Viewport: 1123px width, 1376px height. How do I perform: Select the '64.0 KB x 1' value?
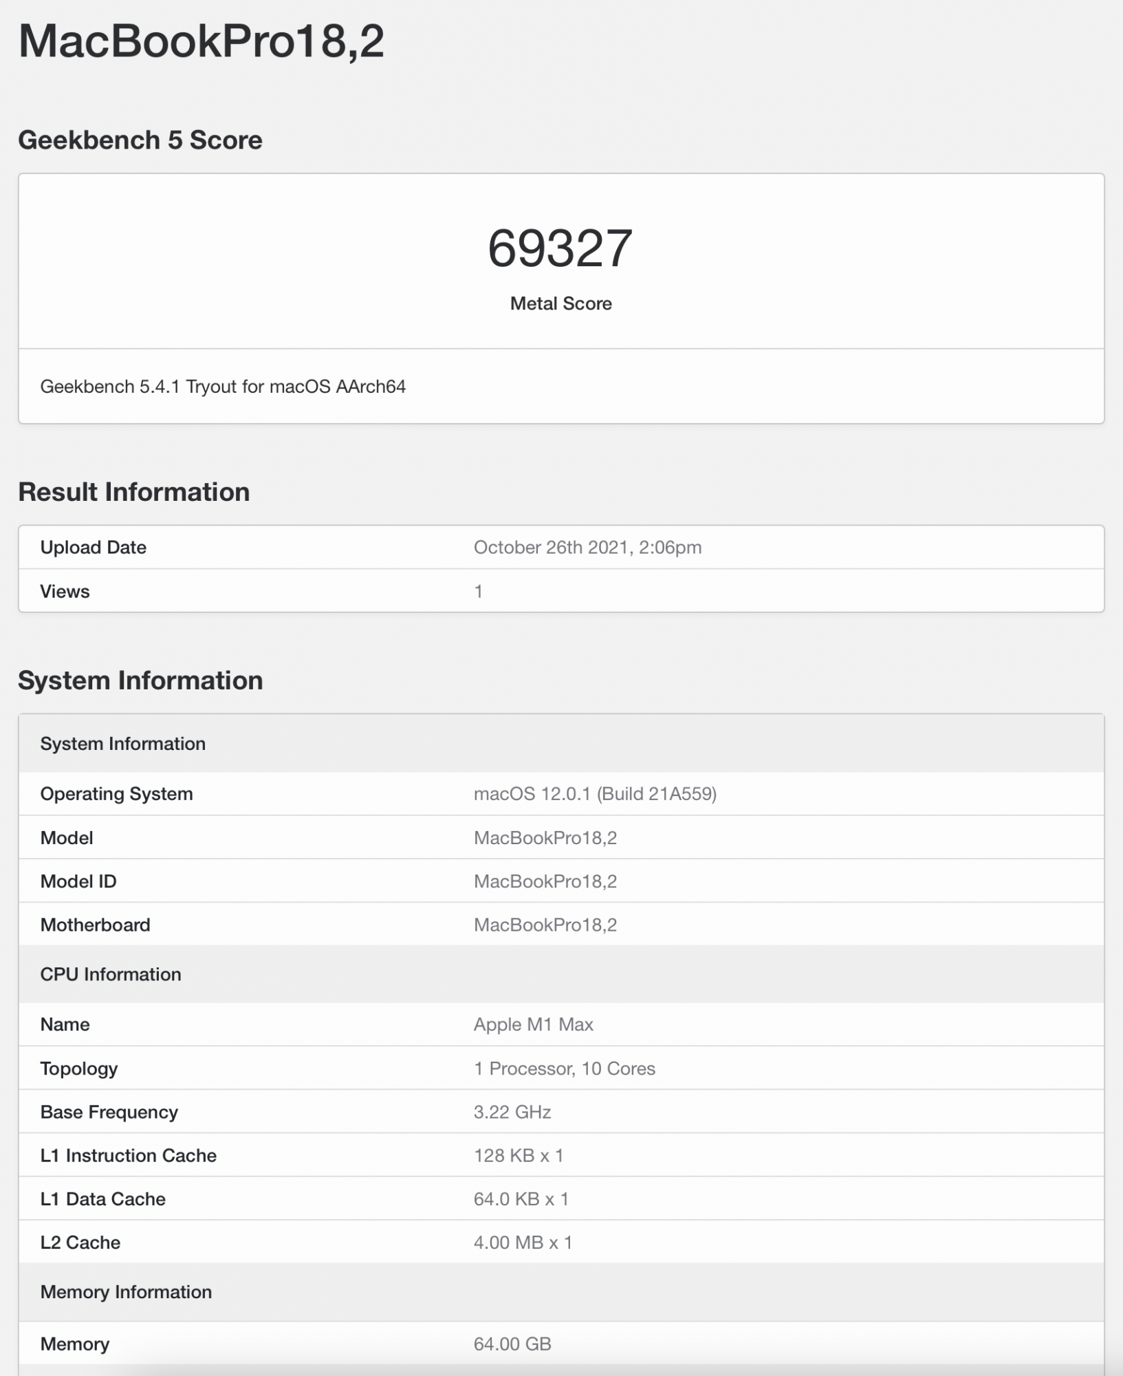(521, 1199)
